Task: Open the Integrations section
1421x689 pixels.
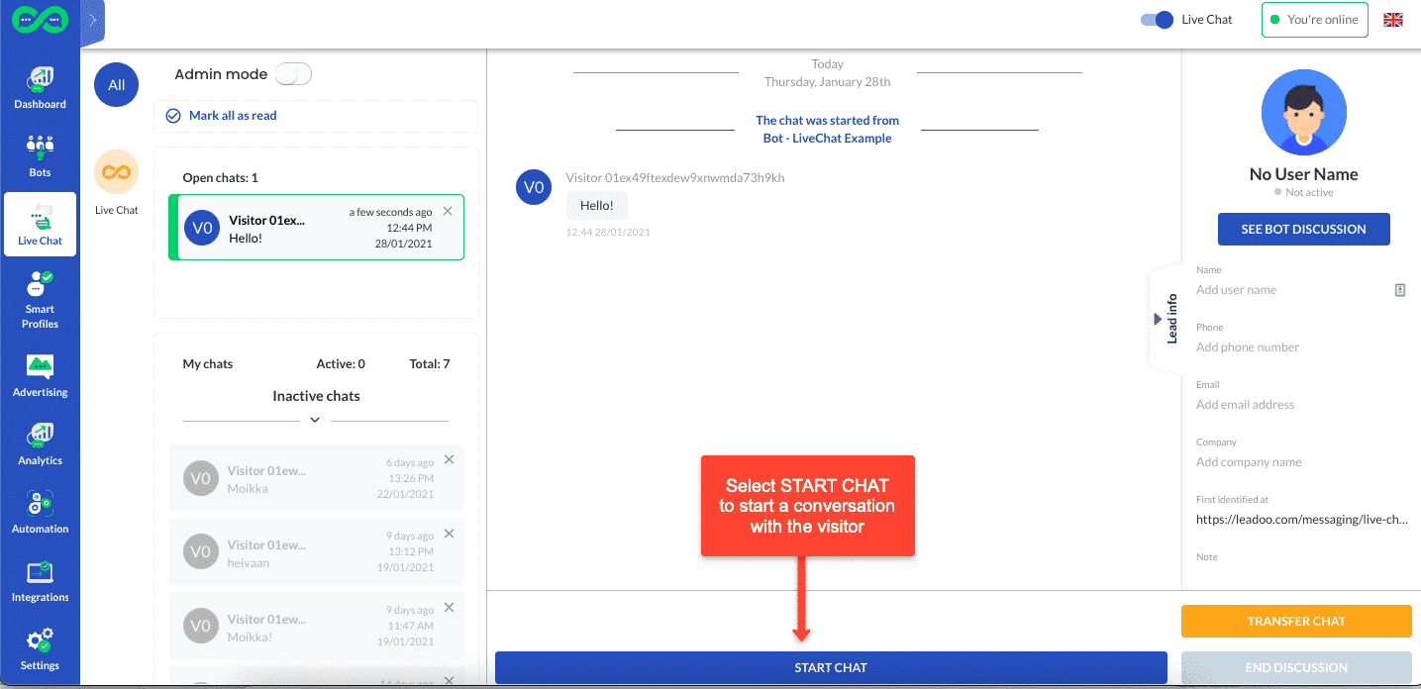Action: pyautogui.click(x=40, y=579)
